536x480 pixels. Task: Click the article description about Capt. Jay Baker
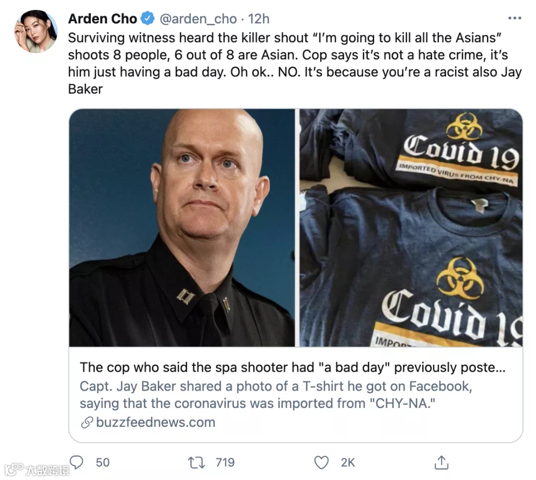click(x=276, y=395)
